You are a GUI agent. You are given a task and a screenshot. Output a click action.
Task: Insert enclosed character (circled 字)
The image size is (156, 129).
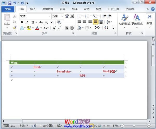click(72, 28)
